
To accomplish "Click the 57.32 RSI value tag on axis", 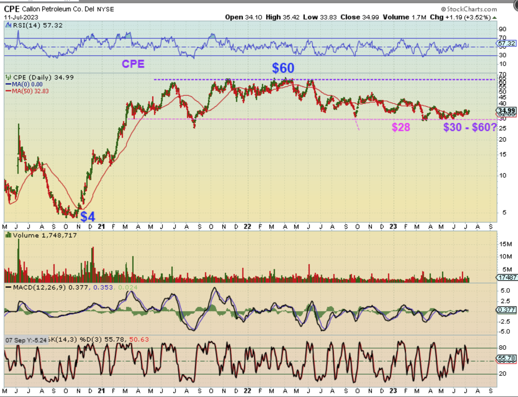I will click(x=507, y=43).
